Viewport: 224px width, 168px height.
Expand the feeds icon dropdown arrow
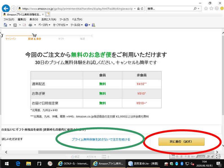coord(20,25)
